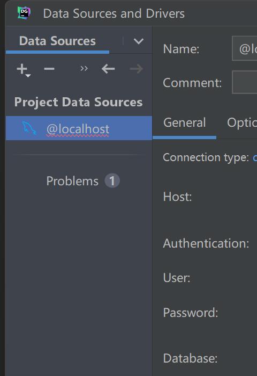This screenshot has height=376, width=257.
Task: Add a new data source with plus icon
Action: [x=22, y=69]
